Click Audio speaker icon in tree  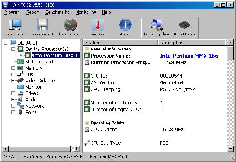click(x=20, y=100)
